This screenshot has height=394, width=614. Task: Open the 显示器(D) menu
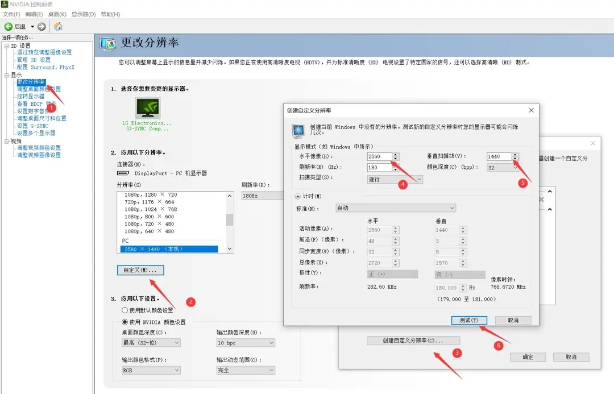pos(84,14)
